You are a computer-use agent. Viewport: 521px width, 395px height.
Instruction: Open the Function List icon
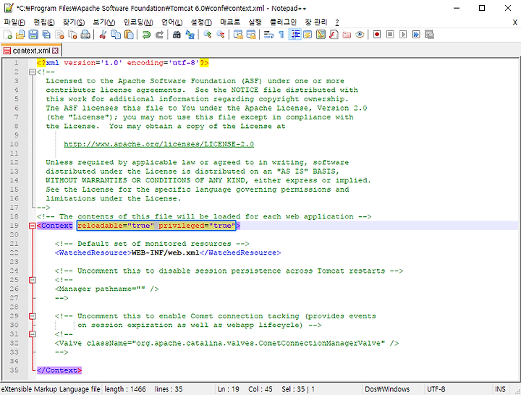click(334, 35)
